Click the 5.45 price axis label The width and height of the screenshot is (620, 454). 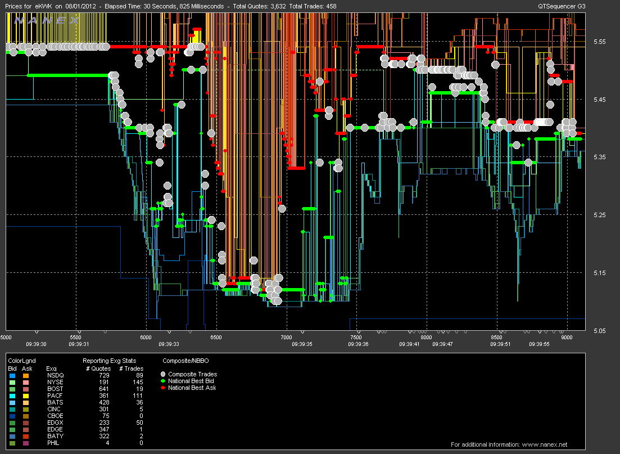[599, 100]
